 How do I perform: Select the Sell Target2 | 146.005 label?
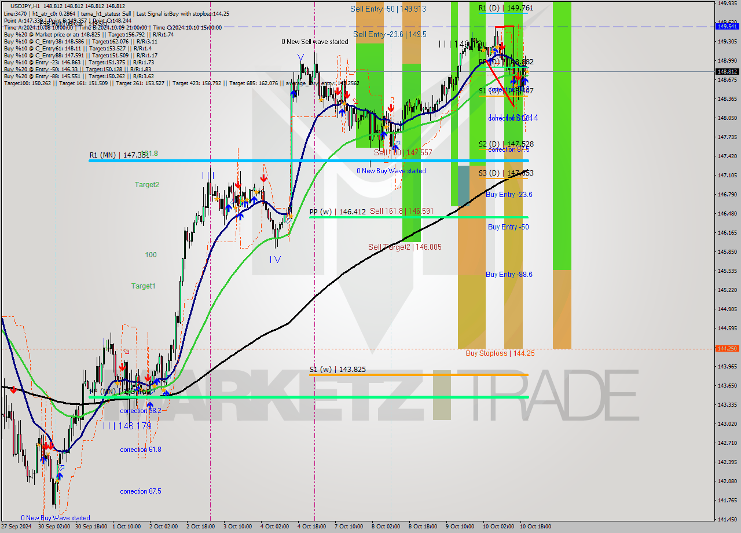click(405, 247)
